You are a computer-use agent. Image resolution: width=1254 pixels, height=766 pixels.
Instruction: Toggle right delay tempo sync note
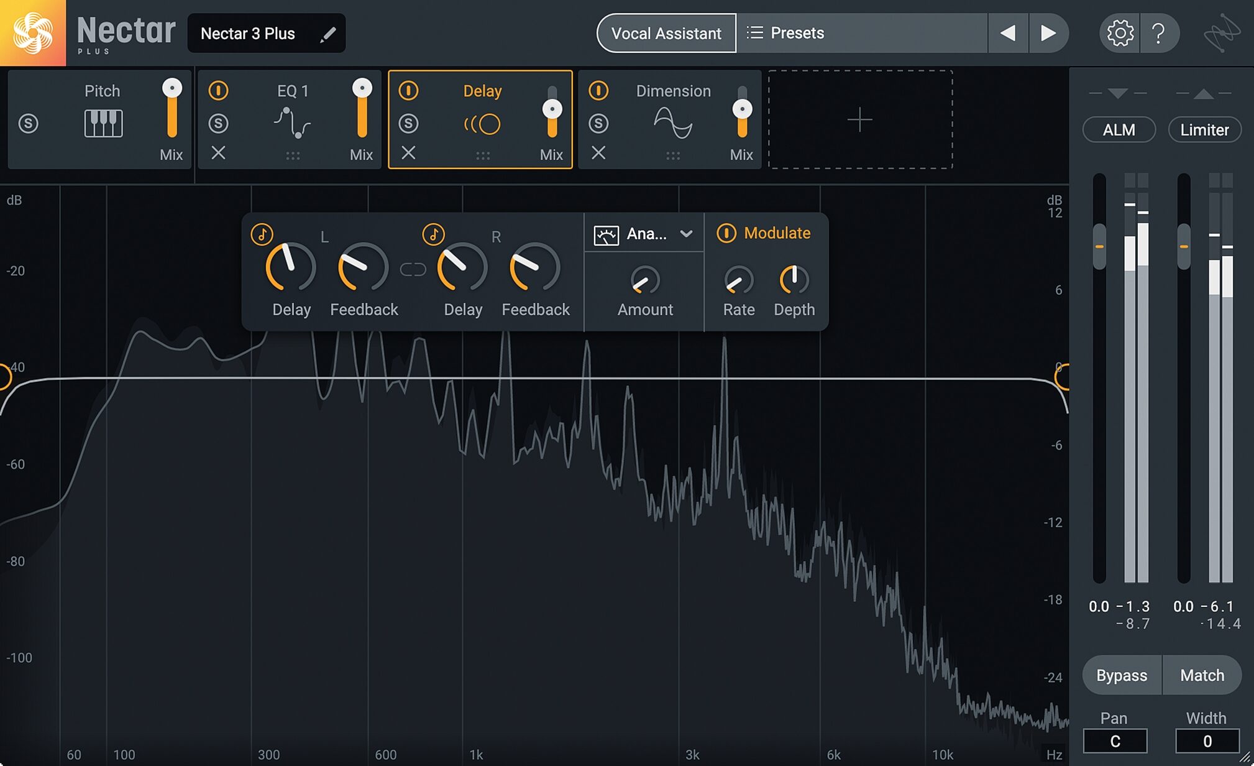[434, 234]
